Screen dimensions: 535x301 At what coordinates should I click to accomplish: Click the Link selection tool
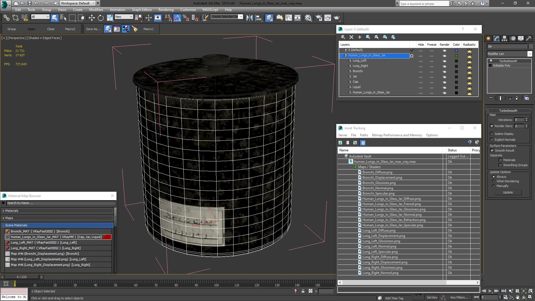[6, 18]
